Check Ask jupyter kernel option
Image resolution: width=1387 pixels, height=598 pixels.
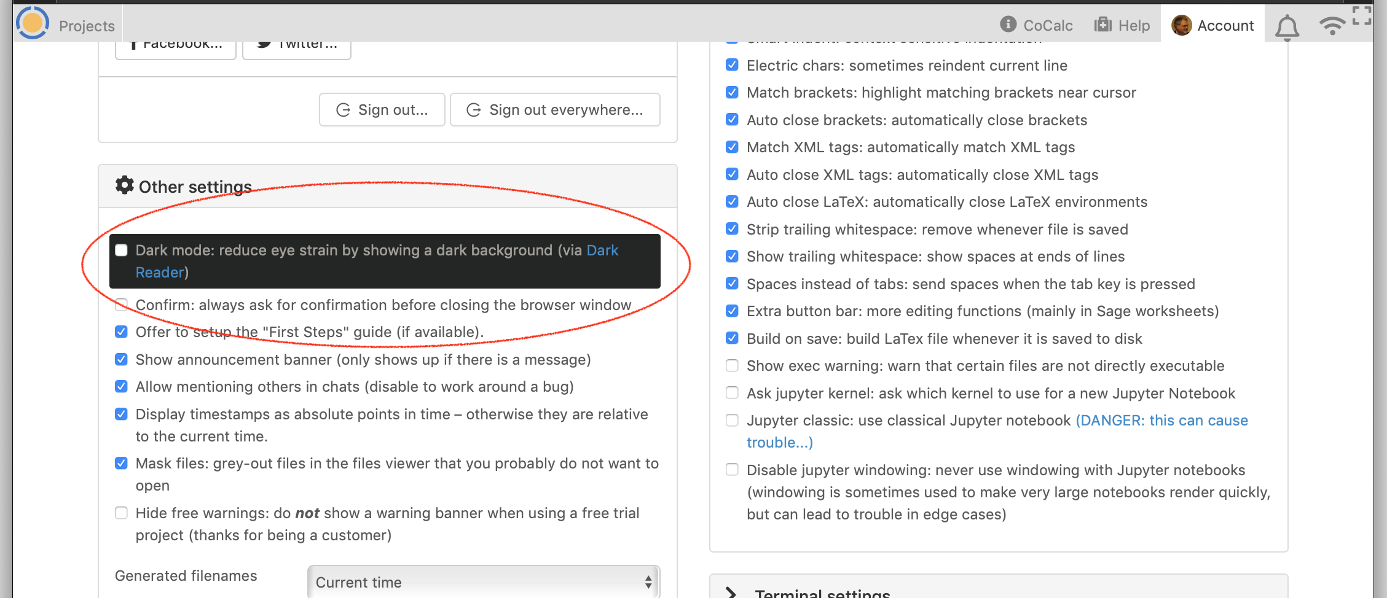732,393
